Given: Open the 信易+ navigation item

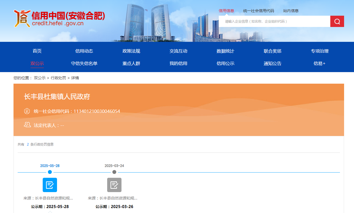Looking at the screenshot, I should (320, 64).
